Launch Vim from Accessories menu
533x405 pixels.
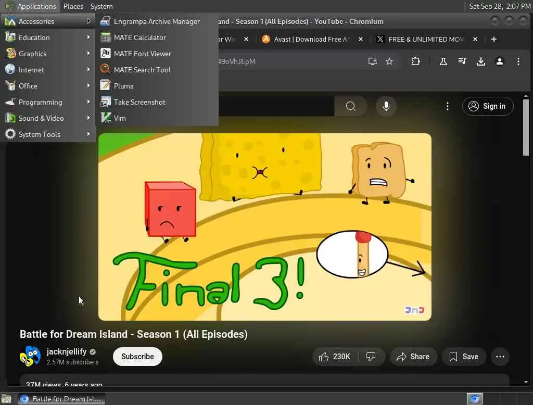[x=157, y=118]
